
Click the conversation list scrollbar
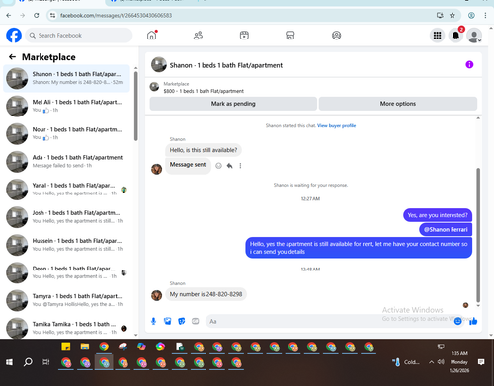[135, 106]
